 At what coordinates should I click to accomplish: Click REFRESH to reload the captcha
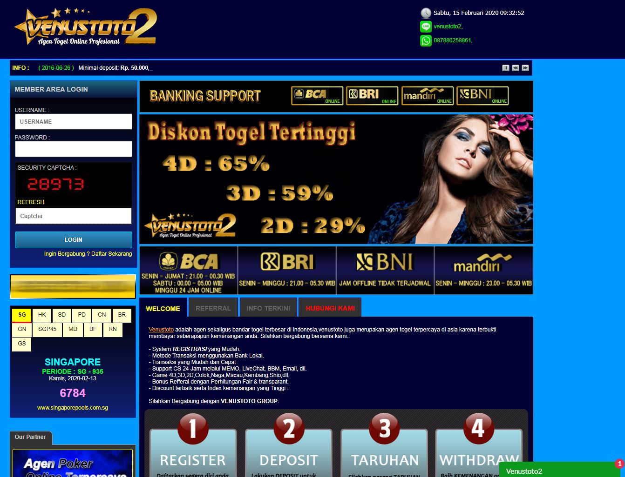click(x=30, y=202)
